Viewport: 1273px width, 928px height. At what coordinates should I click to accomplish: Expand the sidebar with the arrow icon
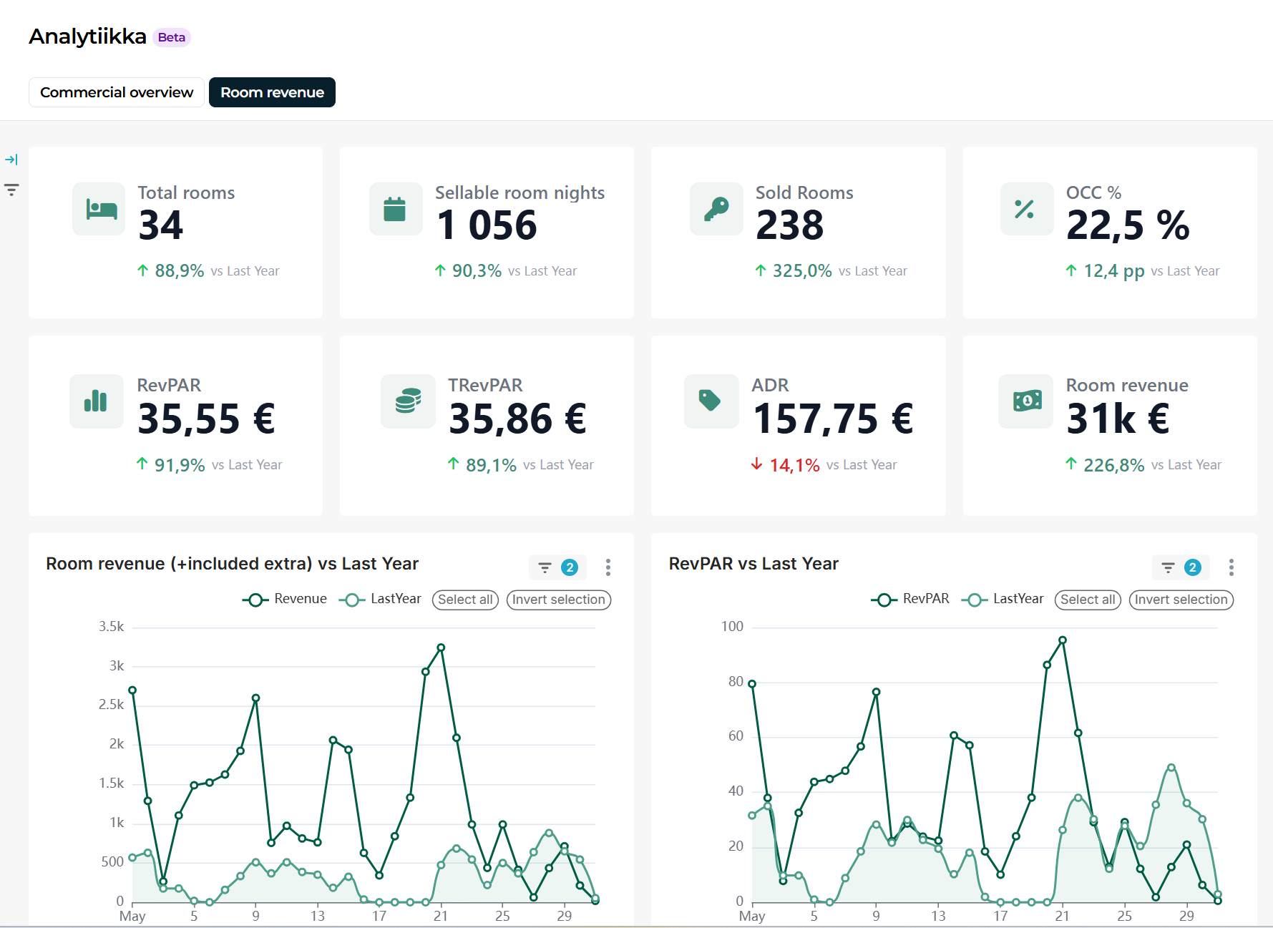11,160
